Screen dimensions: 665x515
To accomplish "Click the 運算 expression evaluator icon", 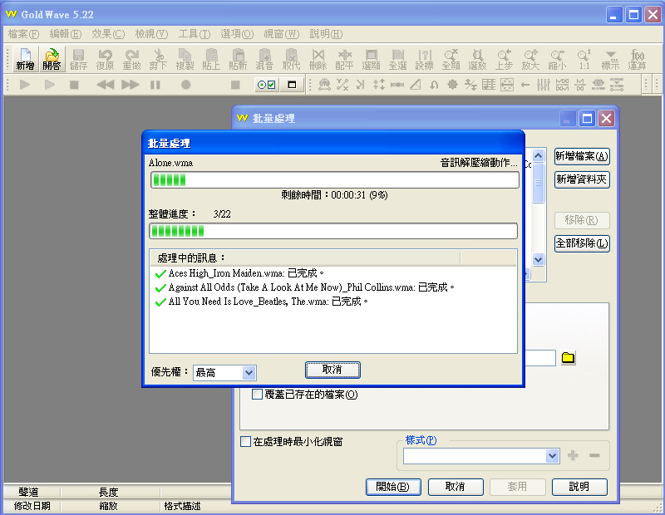I will tap(638, 58).
